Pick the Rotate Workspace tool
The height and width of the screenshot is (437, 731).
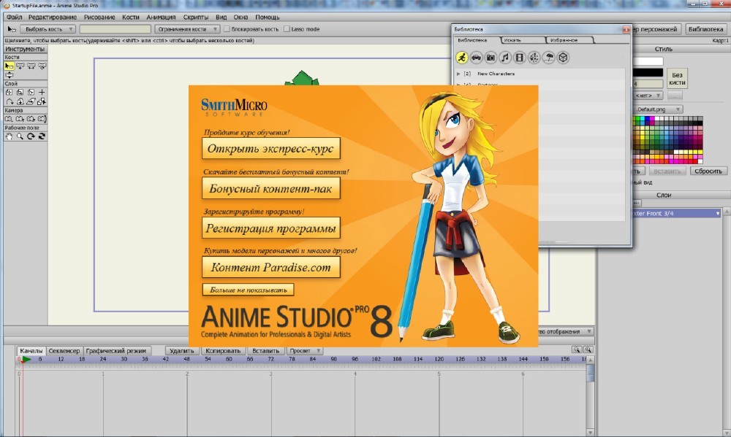[x=31, y=136]
